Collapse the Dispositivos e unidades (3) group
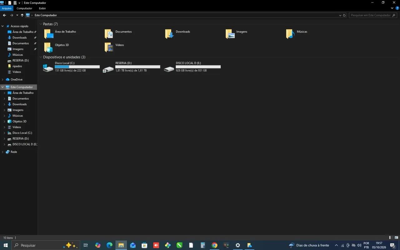This screenshot has height=250, width=400. 41,57
